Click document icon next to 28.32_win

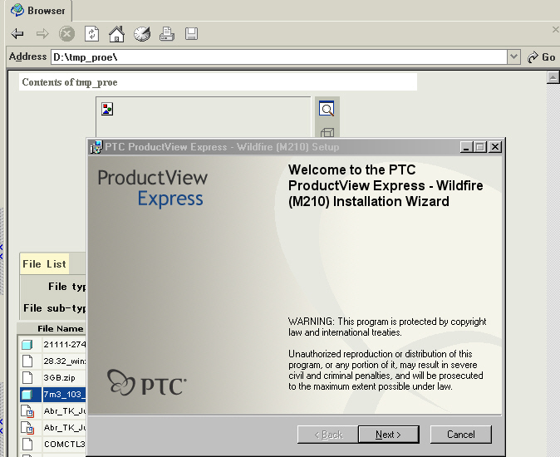(27, 361)
